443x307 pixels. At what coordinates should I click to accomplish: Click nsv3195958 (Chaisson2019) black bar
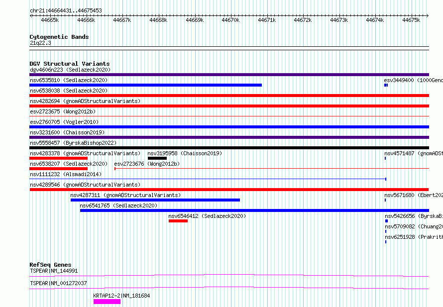tap(157, 158)
